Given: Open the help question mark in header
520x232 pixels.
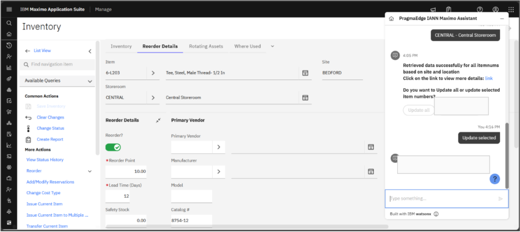Looking at the screenshot, I should point(479,10).
